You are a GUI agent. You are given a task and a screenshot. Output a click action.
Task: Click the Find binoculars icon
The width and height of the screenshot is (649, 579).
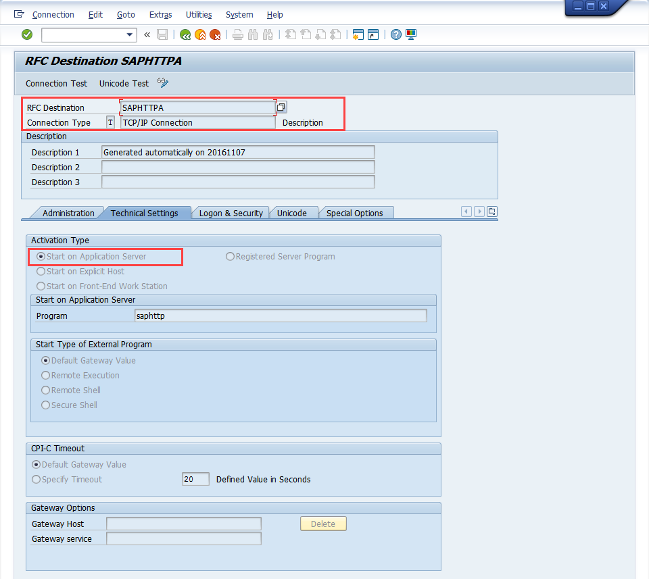click(x=253, y=34)
